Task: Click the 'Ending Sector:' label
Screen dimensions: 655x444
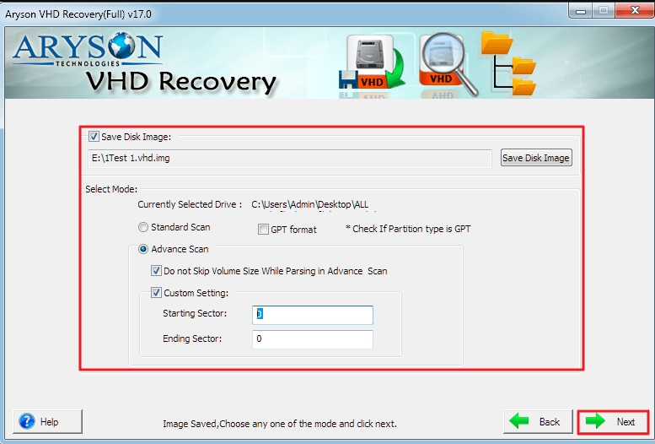Action: click(192, 338)
